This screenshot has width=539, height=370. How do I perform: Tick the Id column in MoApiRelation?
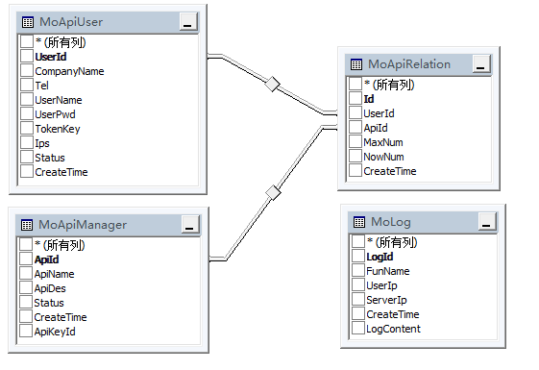coord(355,98)
